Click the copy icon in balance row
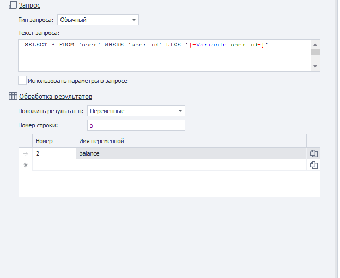This screenshot has height=278, width=340. pos(313,154)
